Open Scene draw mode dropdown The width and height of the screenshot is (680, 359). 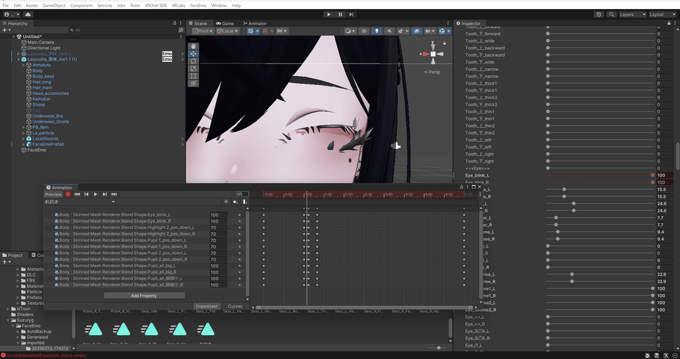tap(350, 31)
